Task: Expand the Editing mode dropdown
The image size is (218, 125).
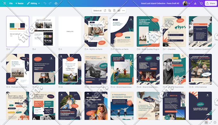Action: [x=34, y=3]
